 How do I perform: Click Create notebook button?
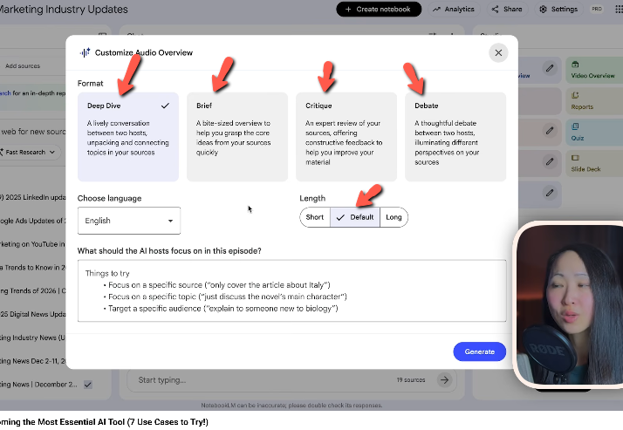[x=379, y=9]
